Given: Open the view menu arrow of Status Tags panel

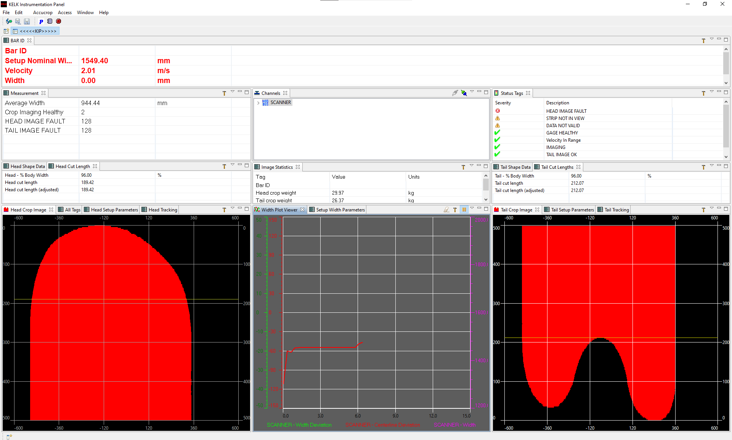Looking at the screenshot, I should [712, 92].
